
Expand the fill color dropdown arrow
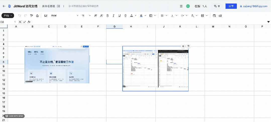145,16
